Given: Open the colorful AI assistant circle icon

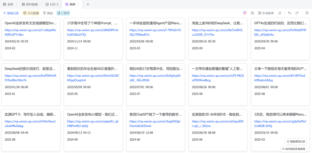Looking at the screenshot, I should [x=245, y=13].
